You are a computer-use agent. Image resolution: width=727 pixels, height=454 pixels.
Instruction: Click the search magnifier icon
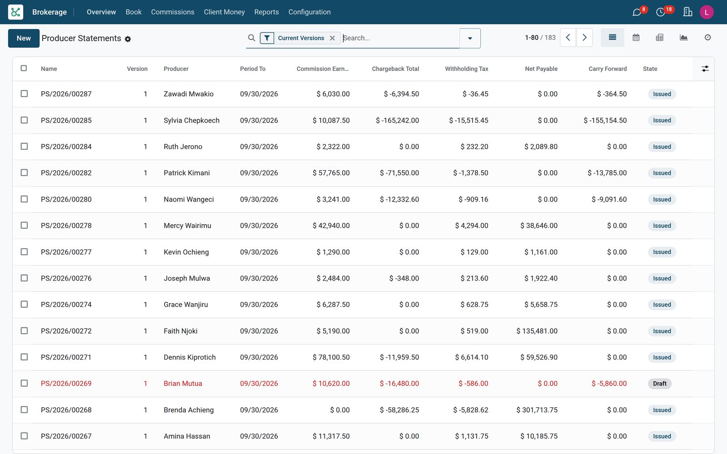[x=251, y=38]
